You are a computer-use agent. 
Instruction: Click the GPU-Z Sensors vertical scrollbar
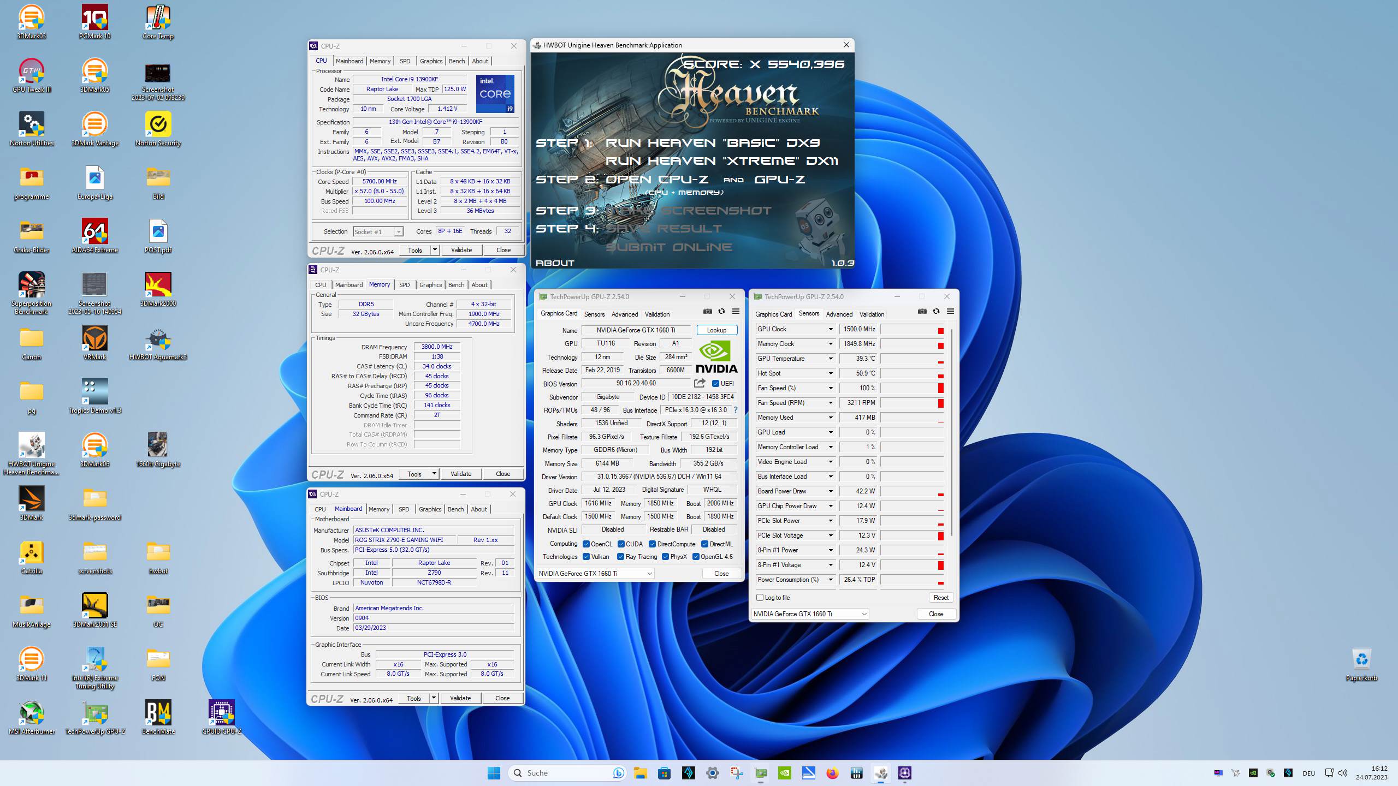pyautogui.click(x=951, y=431)
